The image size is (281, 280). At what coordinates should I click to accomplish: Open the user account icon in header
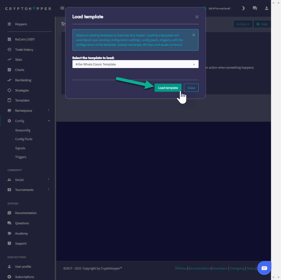[x=266, y=8]
